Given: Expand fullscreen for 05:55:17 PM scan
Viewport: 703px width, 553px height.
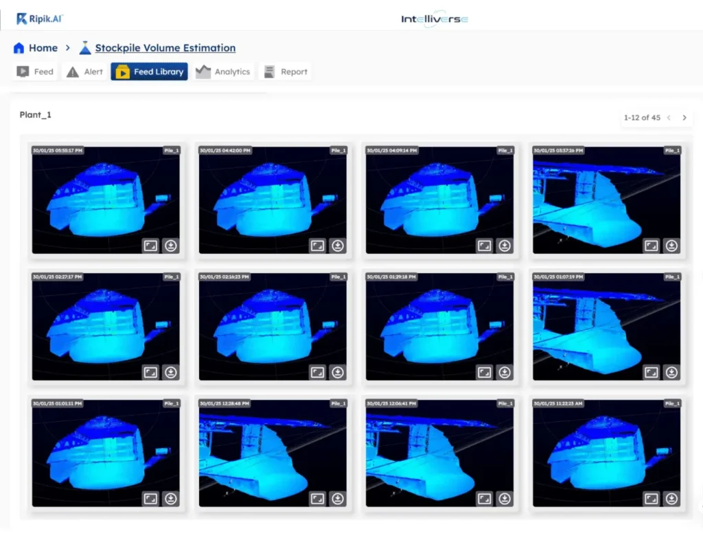Looking at the screenshot, I should pos(150,246).
